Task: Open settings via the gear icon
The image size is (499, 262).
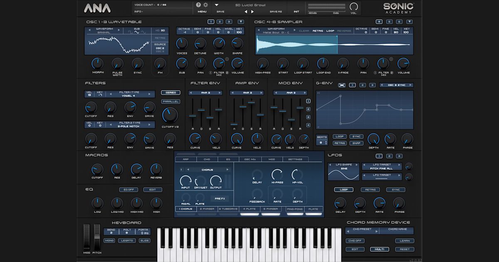Action: (205, 5)
